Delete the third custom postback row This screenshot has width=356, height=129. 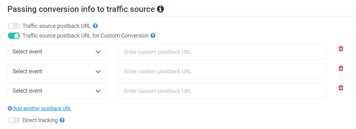341,88
